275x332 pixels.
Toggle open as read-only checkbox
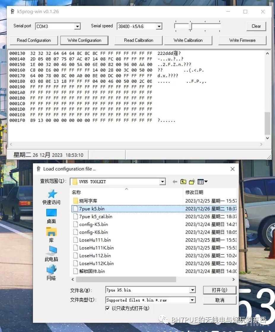tap(107, 308)
